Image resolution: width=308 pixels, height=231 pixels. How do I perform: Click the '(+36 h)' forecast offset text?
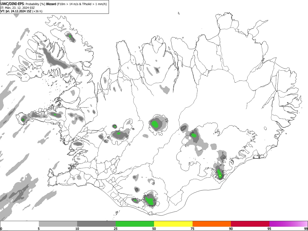tap(37, 11)
